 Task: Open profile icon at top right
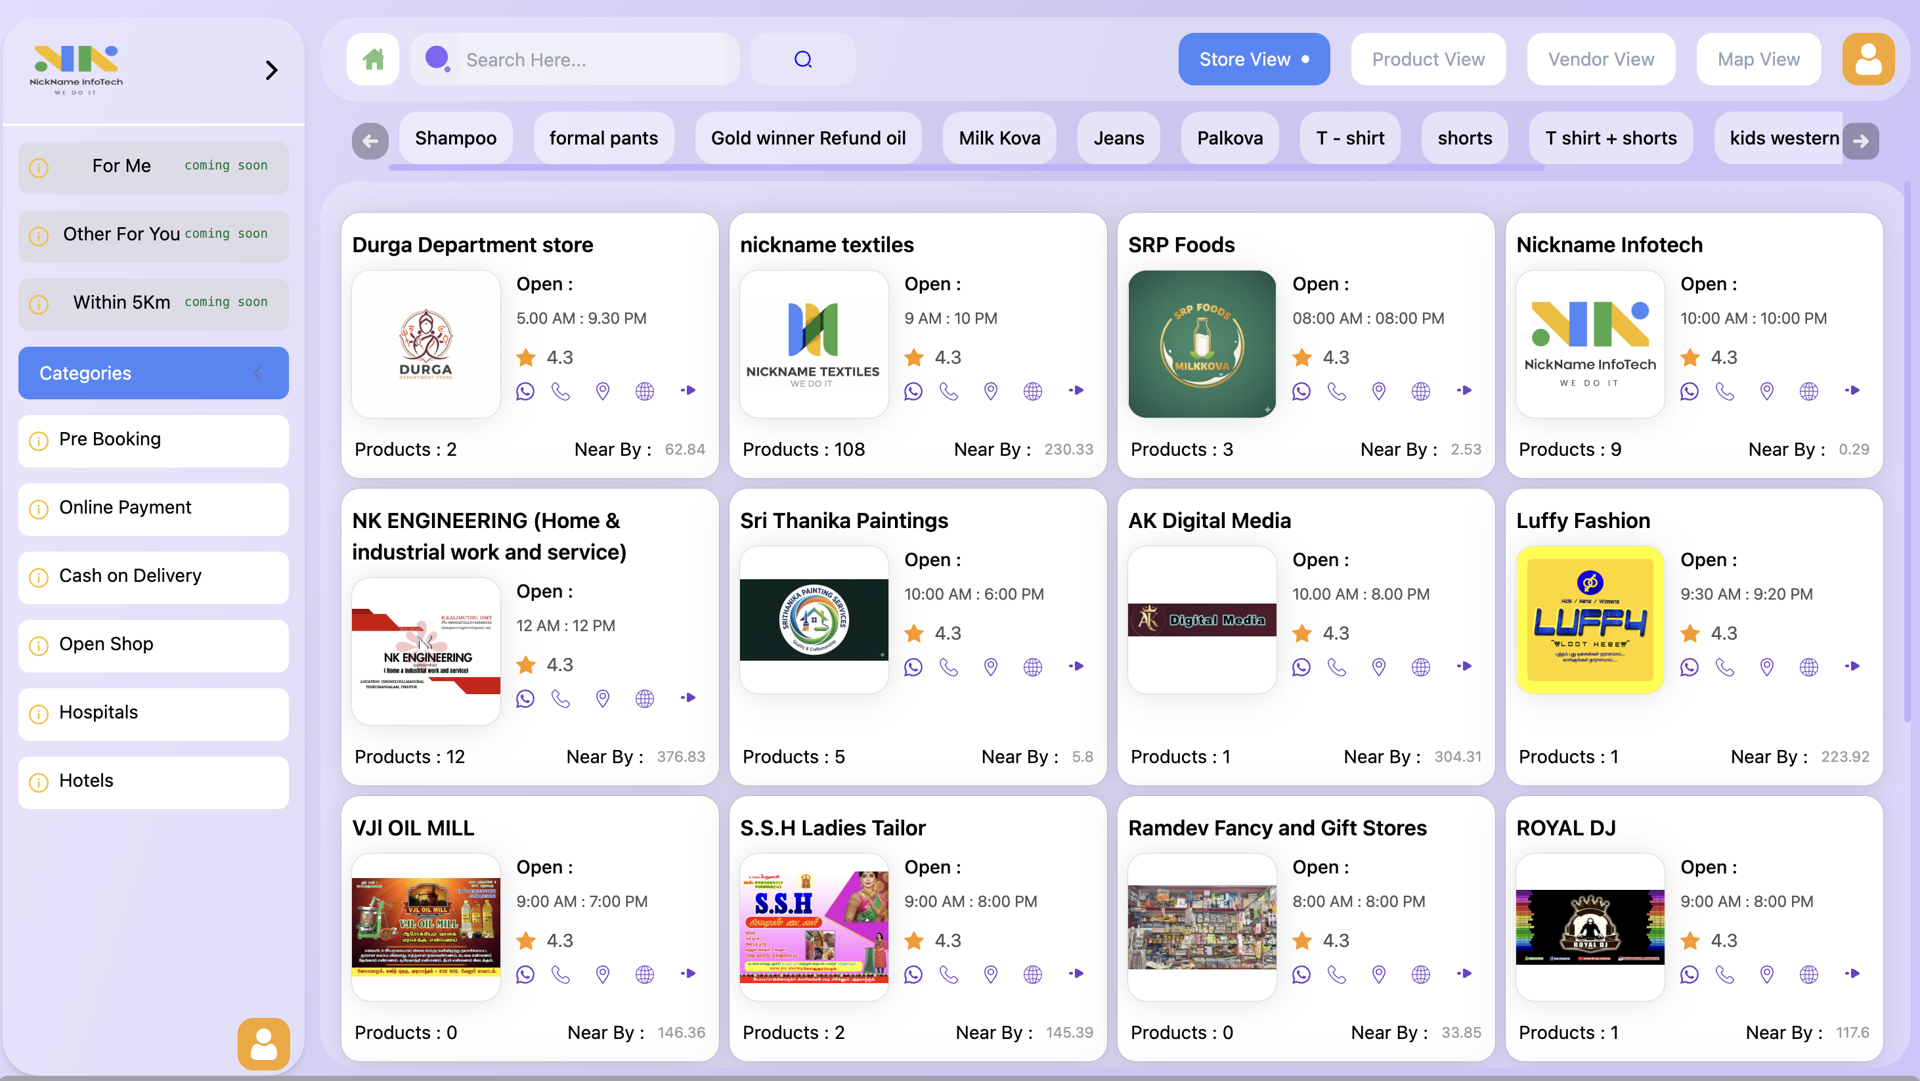1867,59
